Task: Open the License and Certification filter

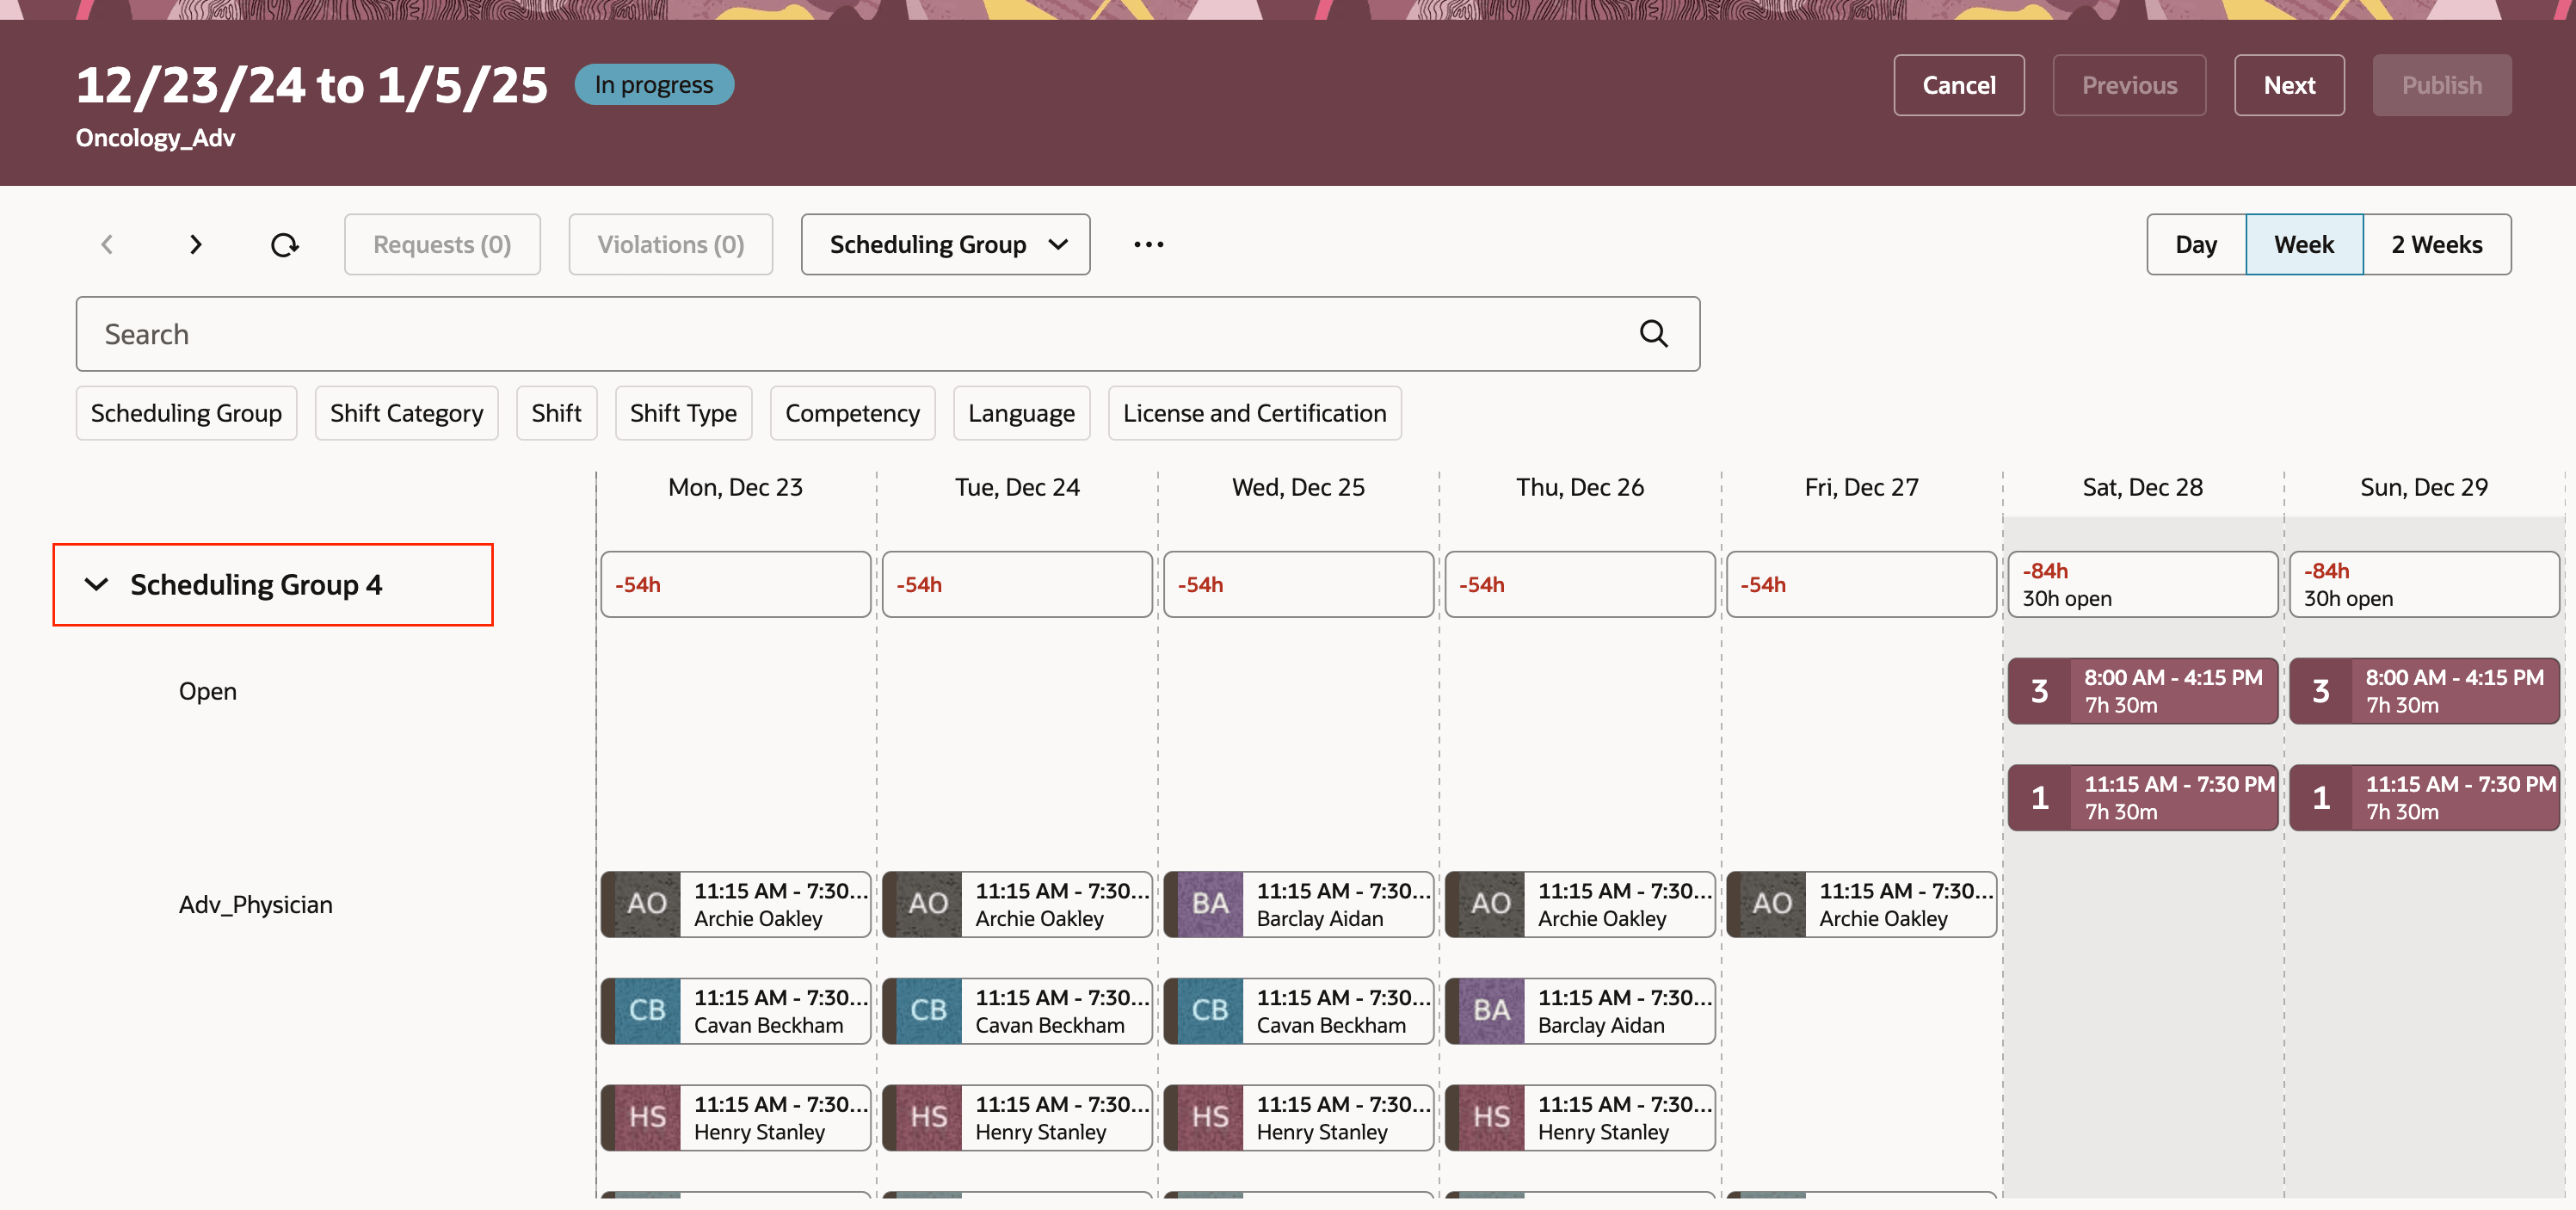Action: (x=1254, y=413)
